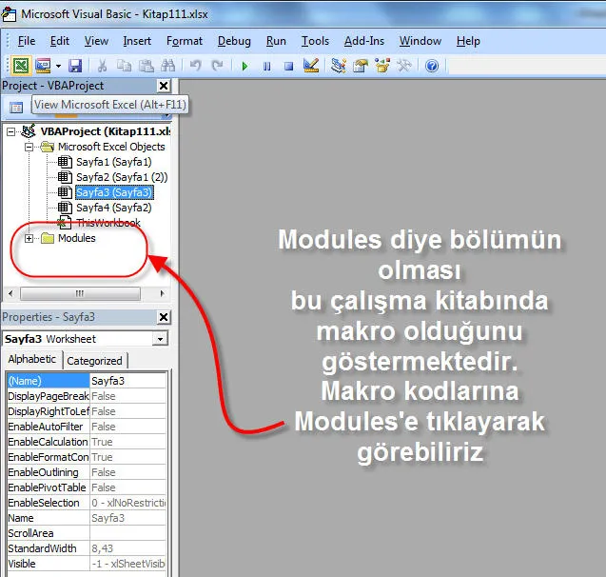Open the Tools menu
The height and width of the screenshot is (577, 606).
point(315,41)
